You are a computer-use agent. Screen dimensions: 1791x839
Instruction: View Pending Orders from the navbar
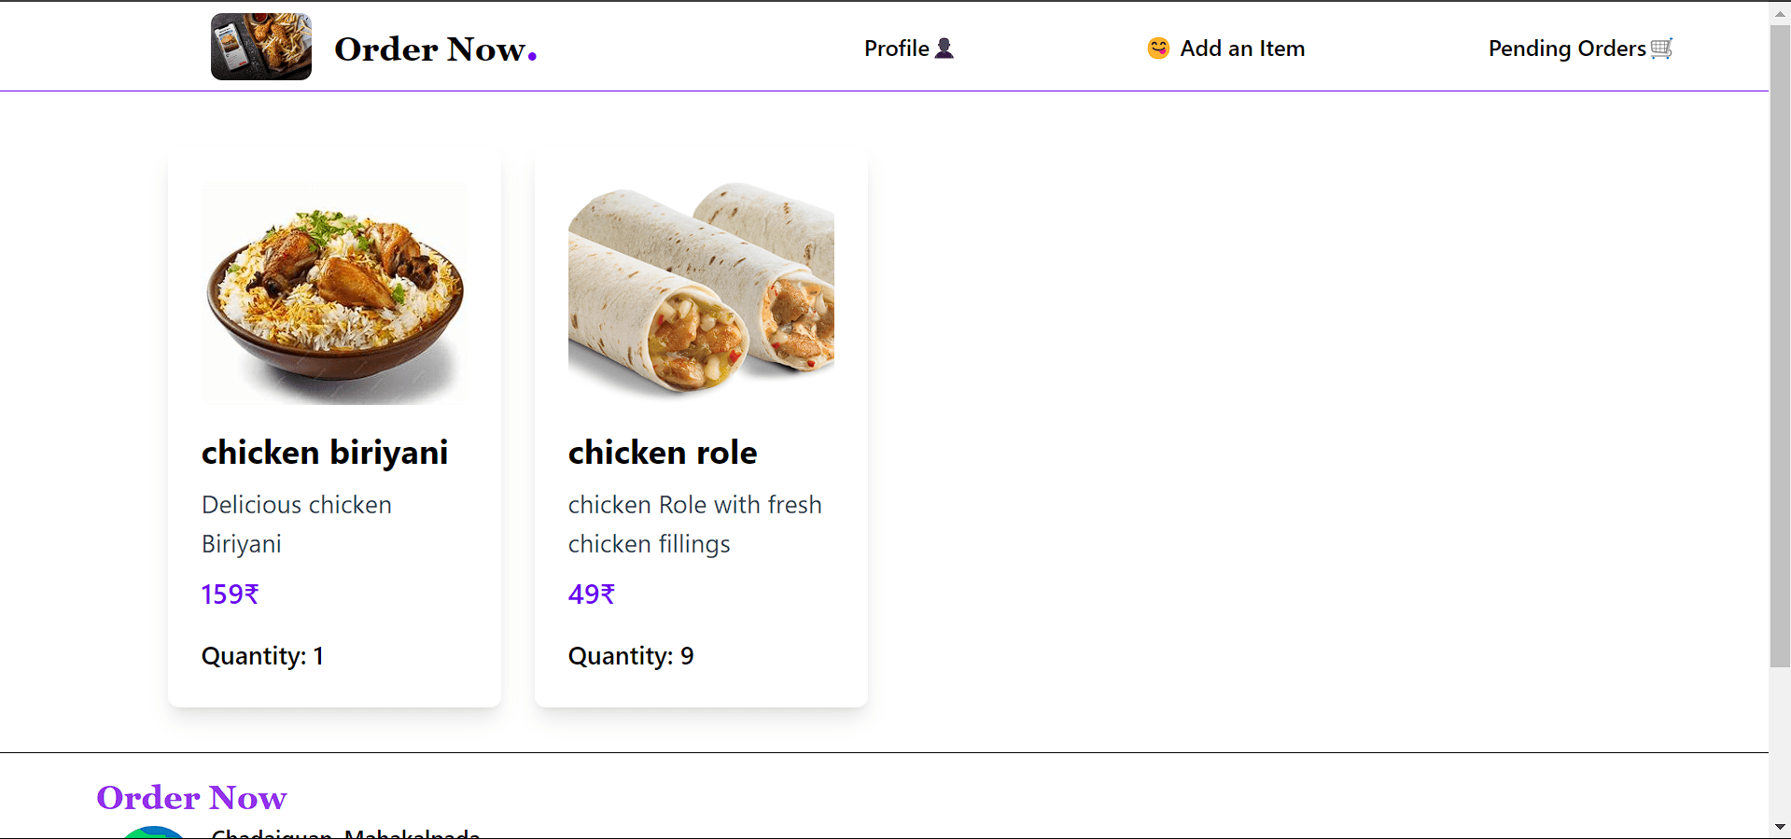(1566, 49)
